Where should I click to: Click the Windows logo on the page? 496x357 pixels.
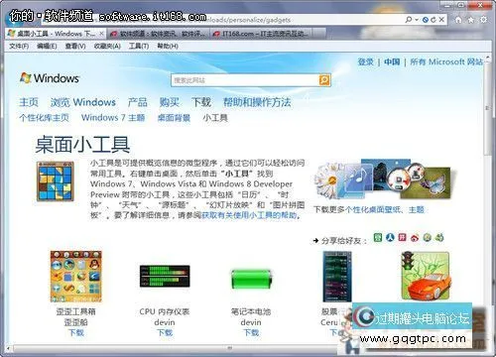pyautogui.click(x=50, y=78)
